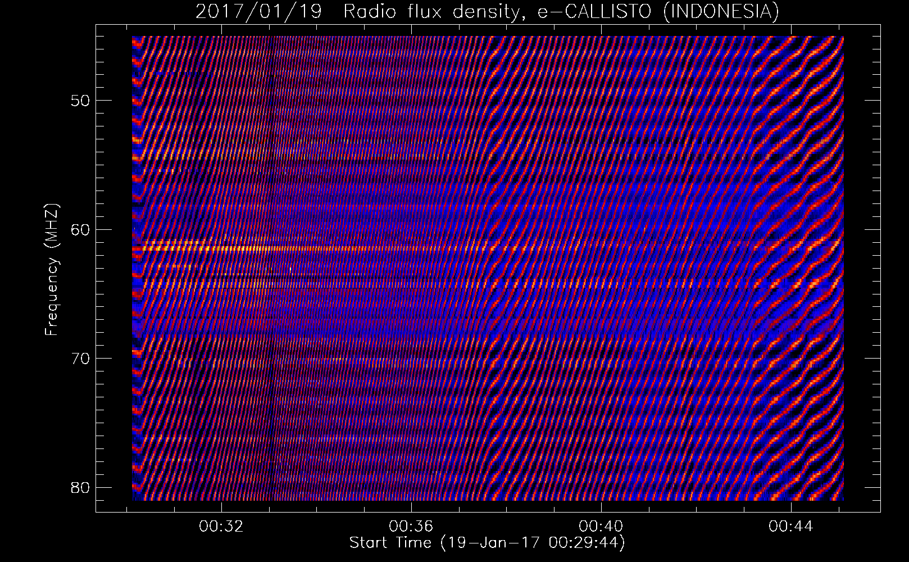
Task: Click the 00:36 time tick label
Action: click(x=411, y=526)
